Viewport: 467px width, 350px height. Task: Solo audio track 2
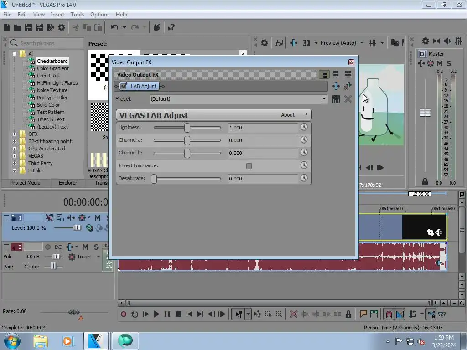pos(96,247)
